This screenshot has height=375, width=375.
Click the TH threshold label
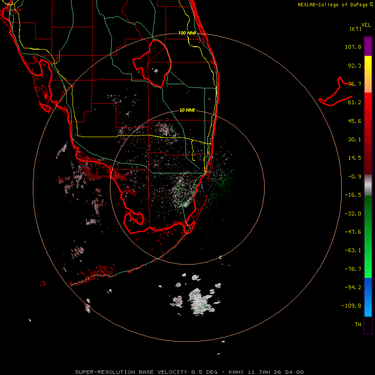(358, 325)
